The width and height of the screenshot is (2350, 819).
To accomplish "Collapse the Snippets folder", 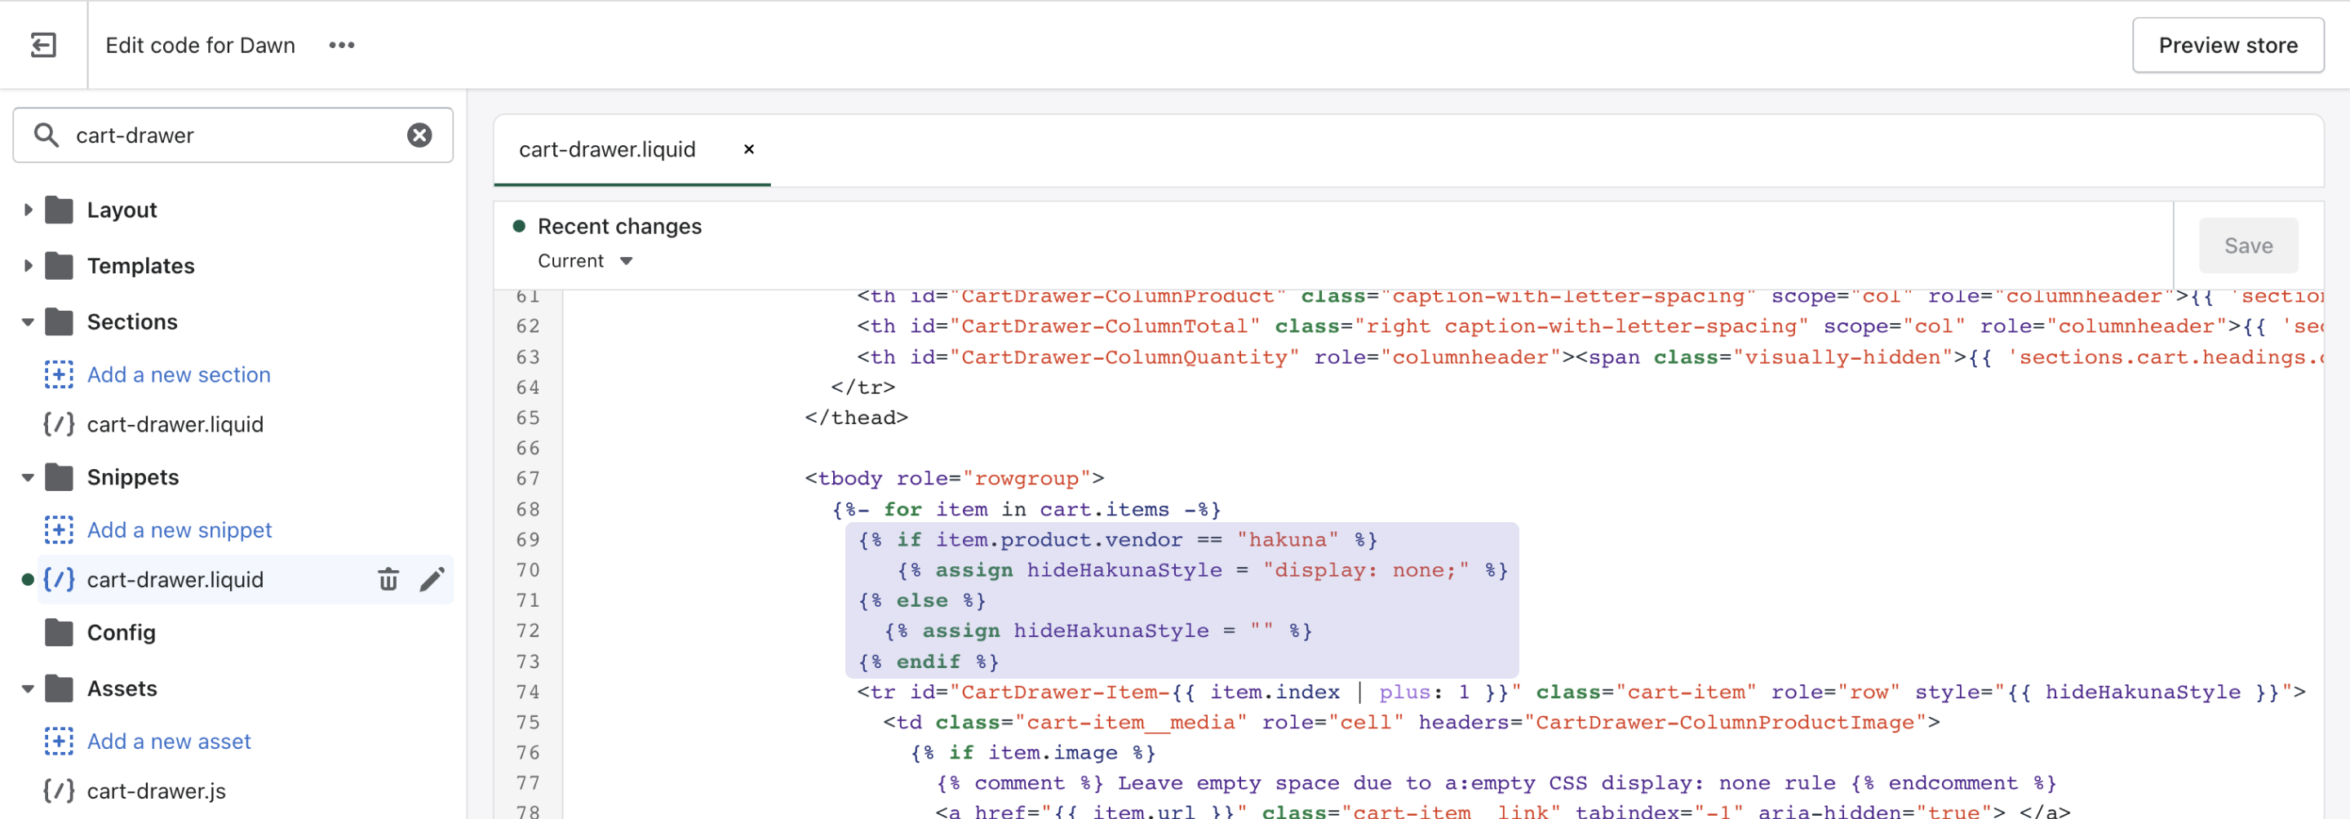I will point(29,477).
